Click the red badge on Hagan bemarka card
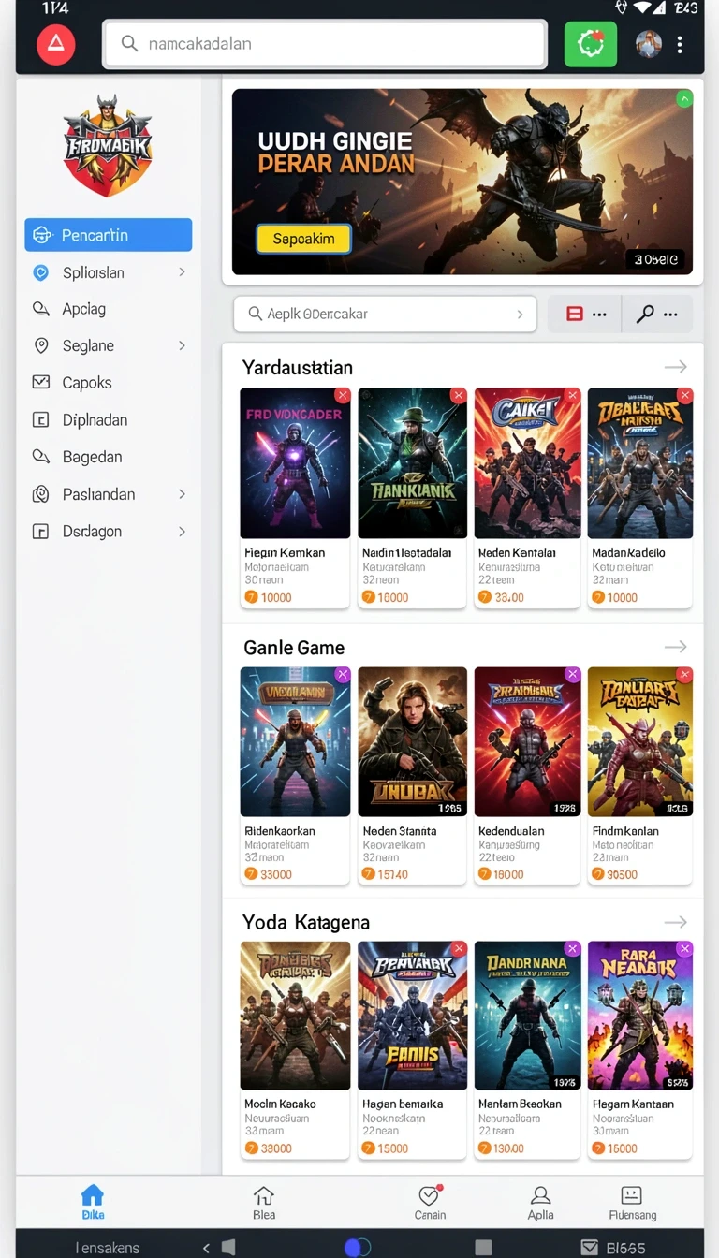Image resolution: width=719 pixels, height=1258 pixels. [x=459, y=949]
